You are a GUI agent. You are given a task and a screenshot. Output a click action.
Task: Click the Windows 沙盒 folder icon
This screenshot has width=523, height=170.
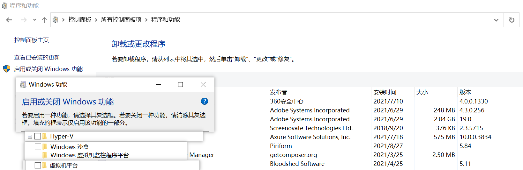(45, 147)
